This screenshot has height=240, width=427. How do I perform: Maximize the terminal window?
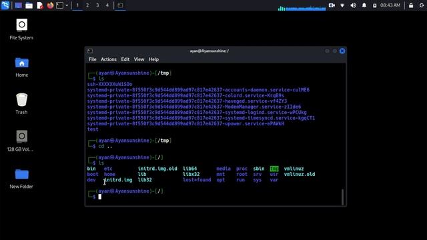[335, 51]
